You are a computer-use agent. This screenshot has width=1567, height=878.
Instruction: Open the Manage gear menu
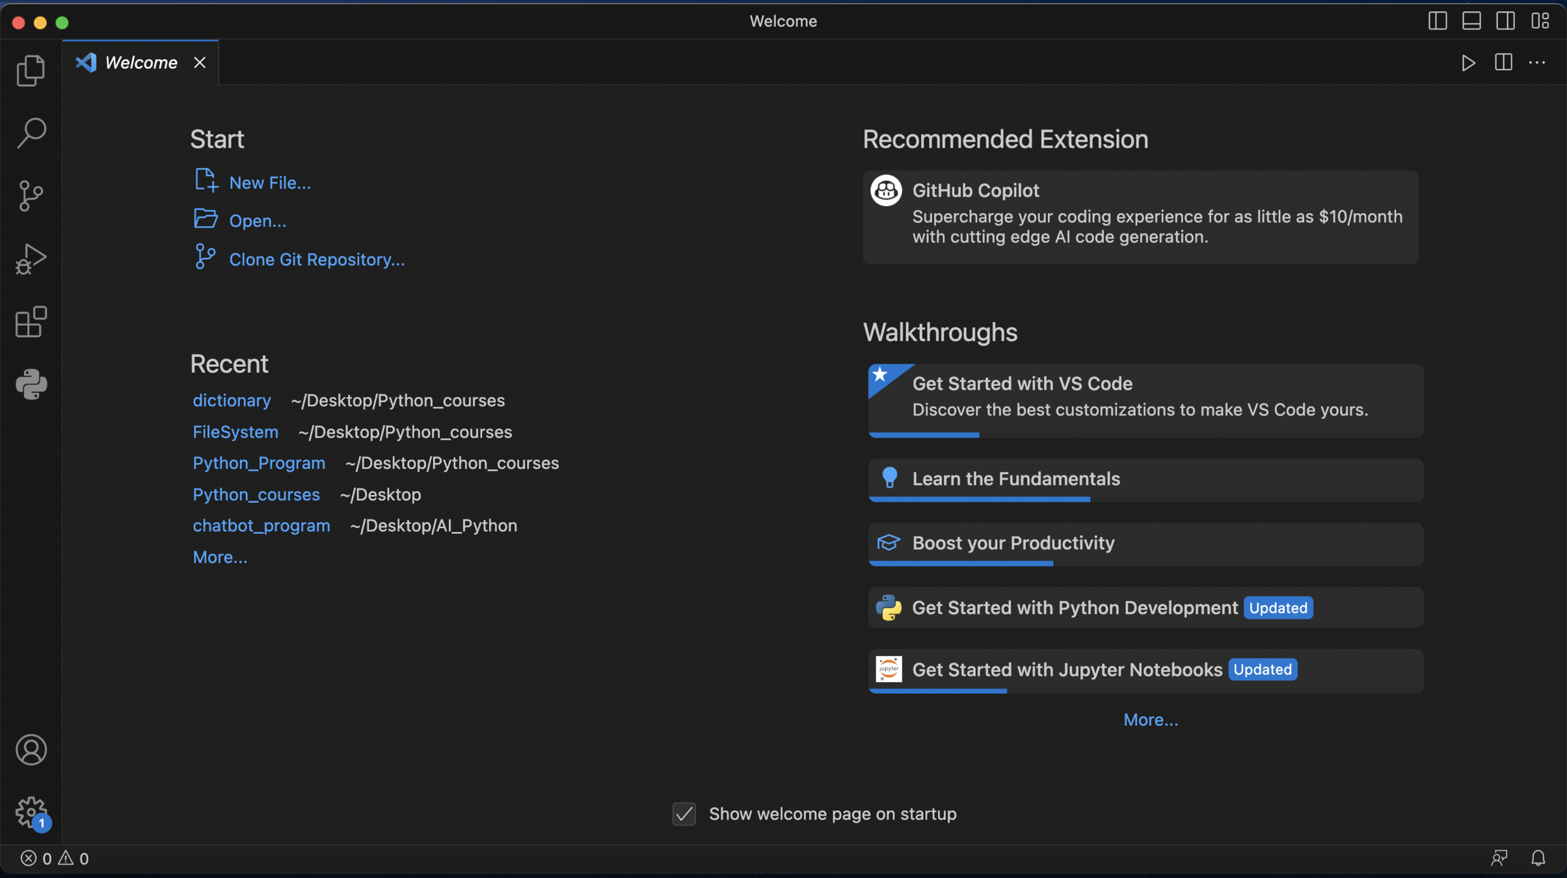(x=31, y=812)
